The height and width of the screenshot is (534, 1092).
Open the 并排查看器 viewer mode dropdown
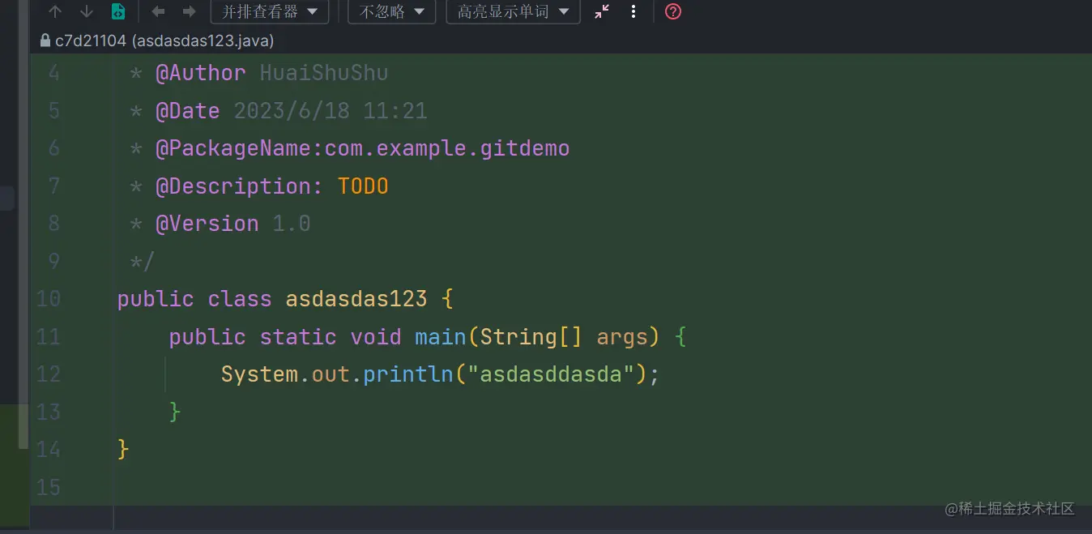coord(270,12)
